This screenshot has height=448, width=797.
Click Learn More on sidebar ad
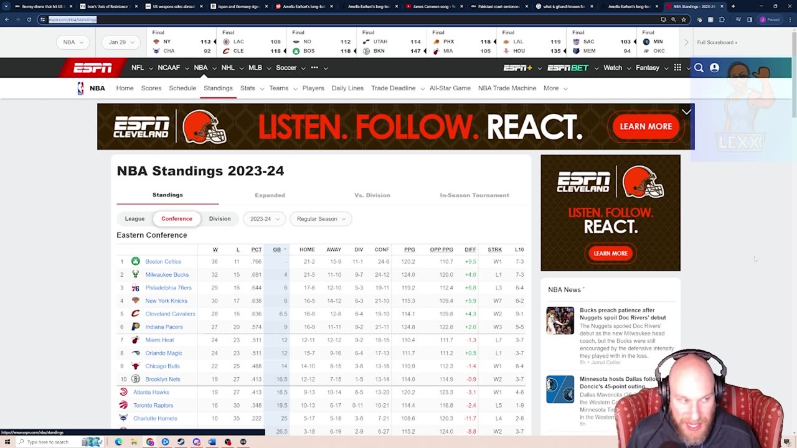(x=610, y=253)
